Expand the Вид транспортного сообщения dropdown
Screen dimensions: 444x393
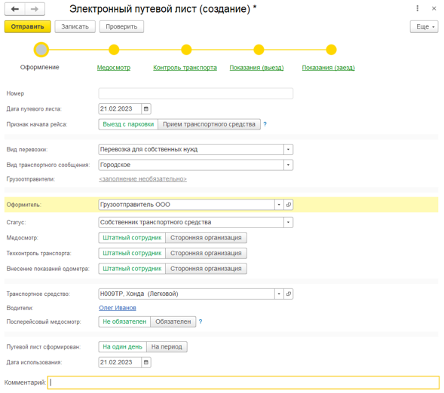coord(288,165)
